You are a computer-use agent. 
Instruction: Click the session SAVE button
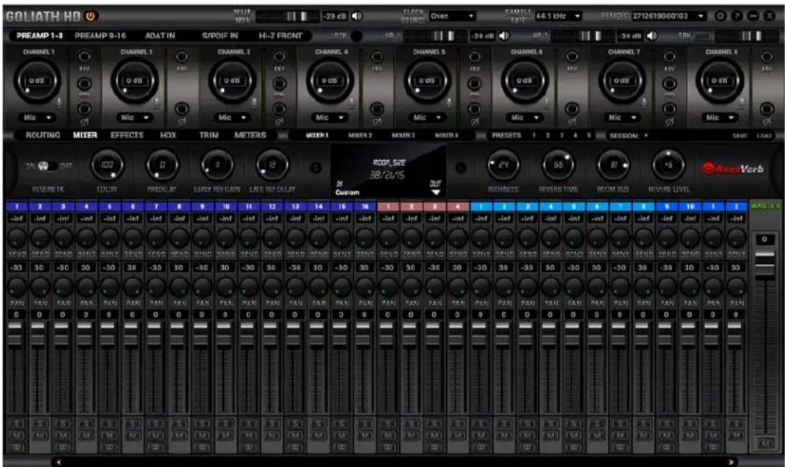(x=740, y=136)
